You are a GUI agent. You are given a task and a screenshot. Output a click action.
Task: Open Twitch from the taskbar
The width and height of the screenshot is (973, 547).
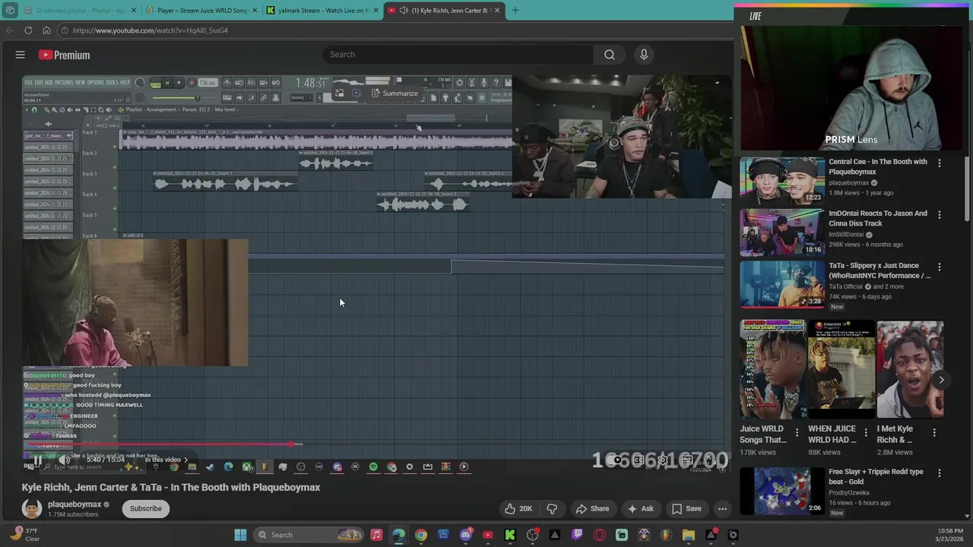577,535
